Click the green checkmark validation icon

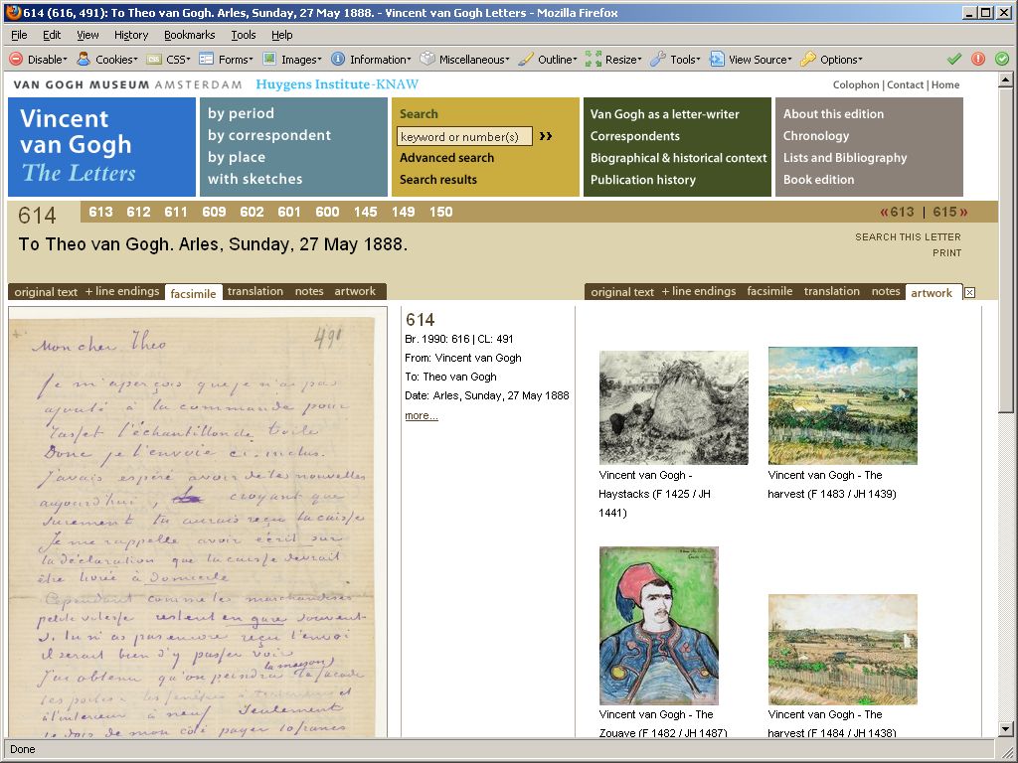coord(953,59)
